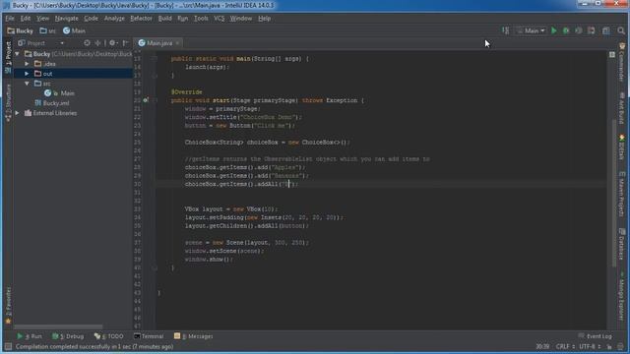Open the Mongo Explorer side panel
This screenshot has width=630, height=354.
621,296
